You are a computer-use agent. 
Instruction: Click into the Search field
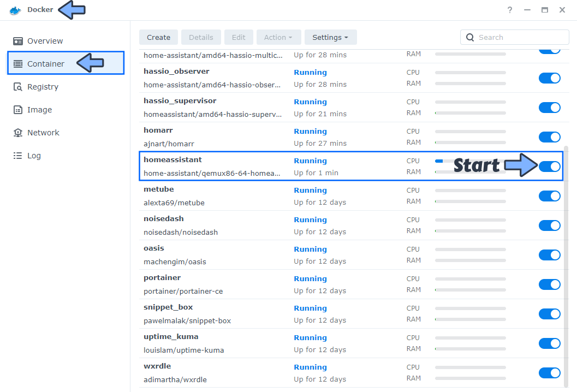(514, 37)
